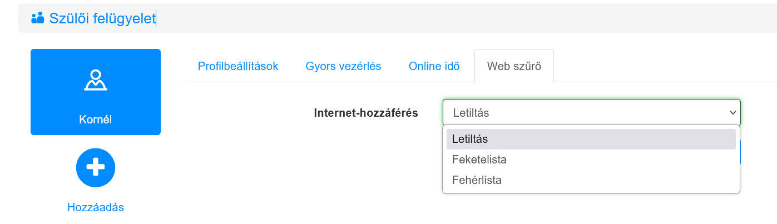Click empty area of the grey header bar
Image resolution: width=777 pixels, height=224 pixels.
pyautogui.click(x=445, y=18)
